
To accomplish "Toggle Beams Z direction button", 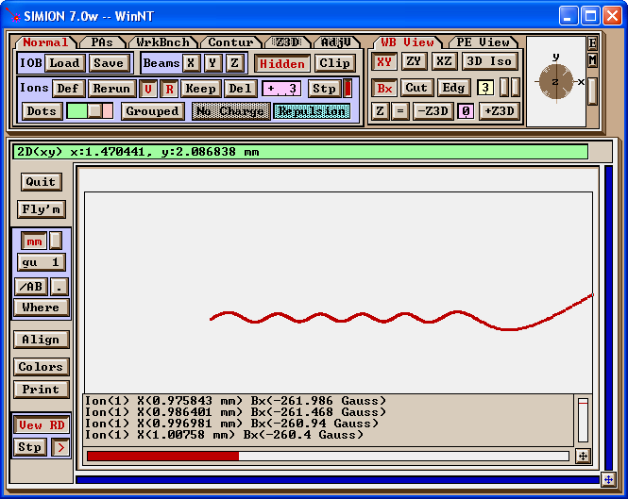I will click(x=235, y=63).
